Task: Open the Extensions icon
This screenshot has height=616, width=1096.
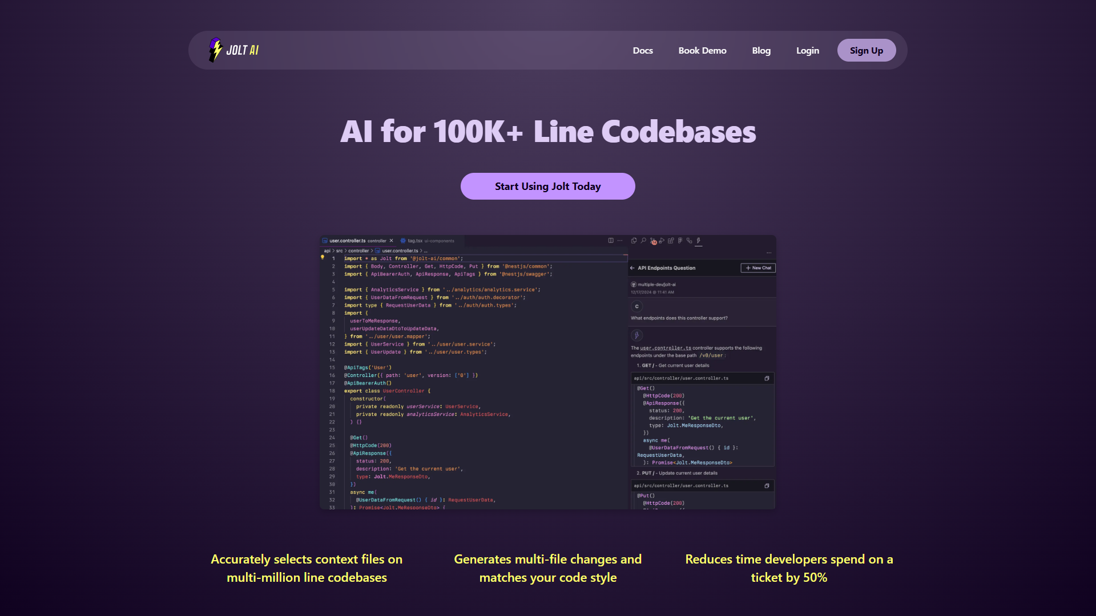Action: pyautogui.click(x=671, y=241)
